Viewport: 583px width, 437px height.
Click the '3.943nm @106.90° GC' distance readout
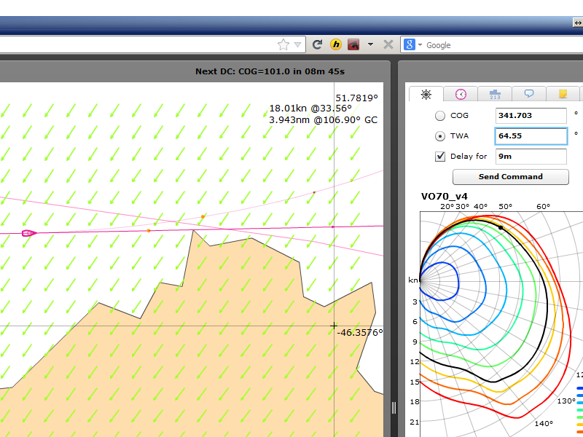[323, 120]
